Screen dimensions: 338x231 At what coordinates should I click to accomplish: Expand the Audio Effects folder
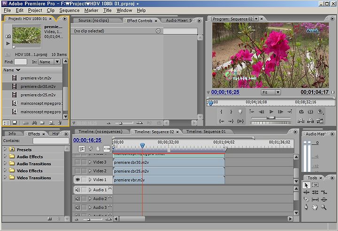click(x=5, y=156)
